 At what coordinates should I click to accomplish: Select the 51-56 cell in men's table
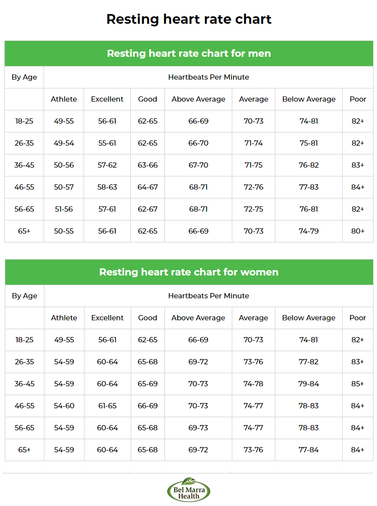64,209
